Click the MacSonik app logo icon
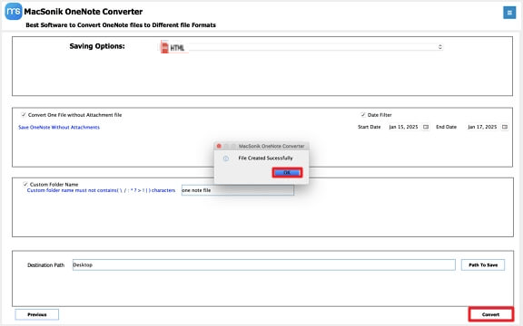The width and height of the screenshot is (523, 326). tap(14, 11)
